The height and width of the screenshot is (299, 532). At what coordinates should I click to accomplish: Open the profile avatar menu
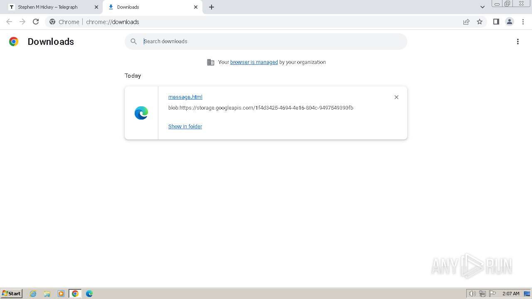[x=510, y=22]
